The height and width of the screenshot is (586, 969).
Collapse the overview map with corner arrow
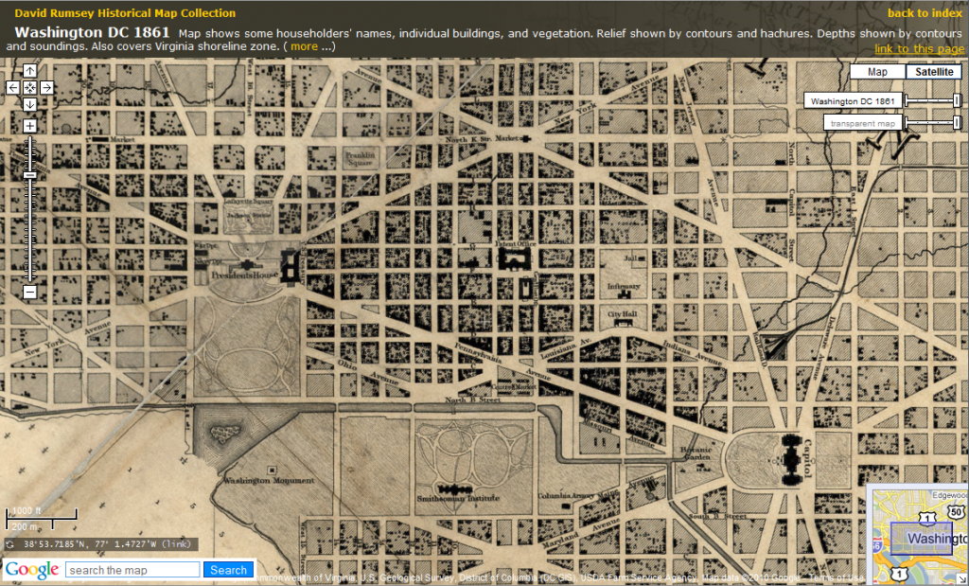coord(963,579)
